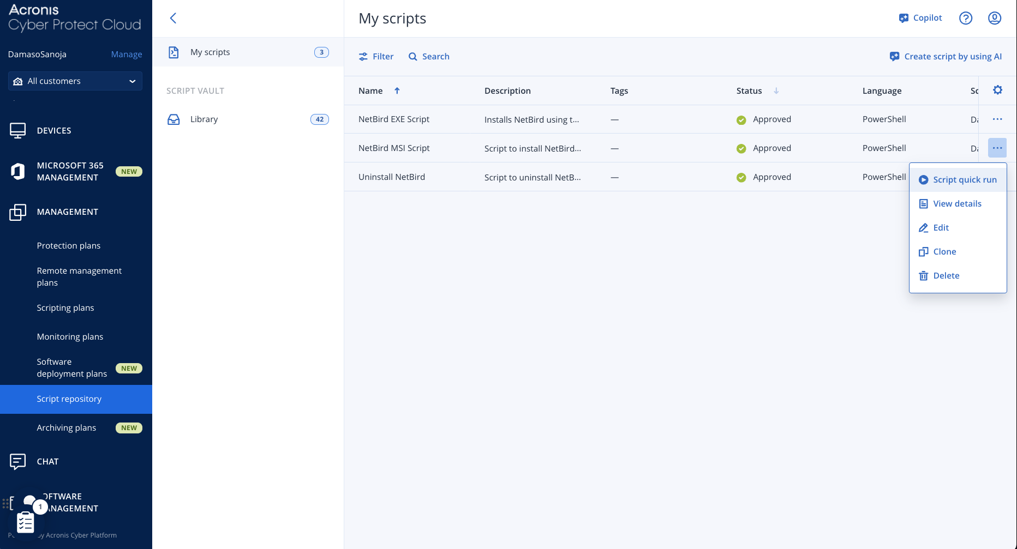Click the Manage link
This screenshot has width=1017, height=549.
tap(127, 55)
